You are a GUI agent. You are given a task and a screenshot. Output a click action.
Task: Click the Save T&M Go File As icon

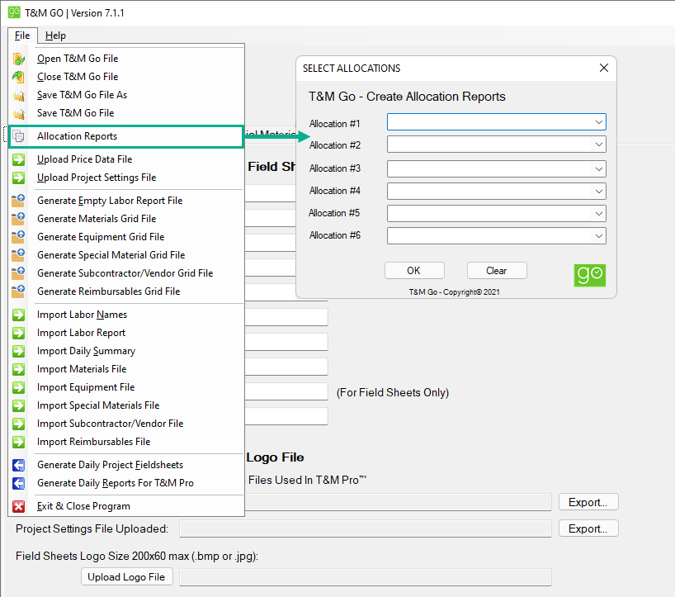pos(18,95)
